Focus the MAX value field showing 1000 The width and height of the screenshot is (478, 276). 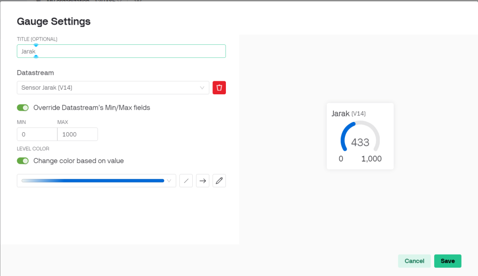[77, 134]
